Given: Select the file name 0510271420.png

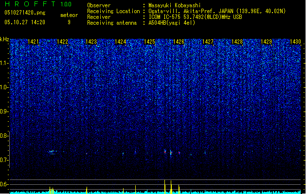Looking at the screenshot, I should click(x=25, y=13).
